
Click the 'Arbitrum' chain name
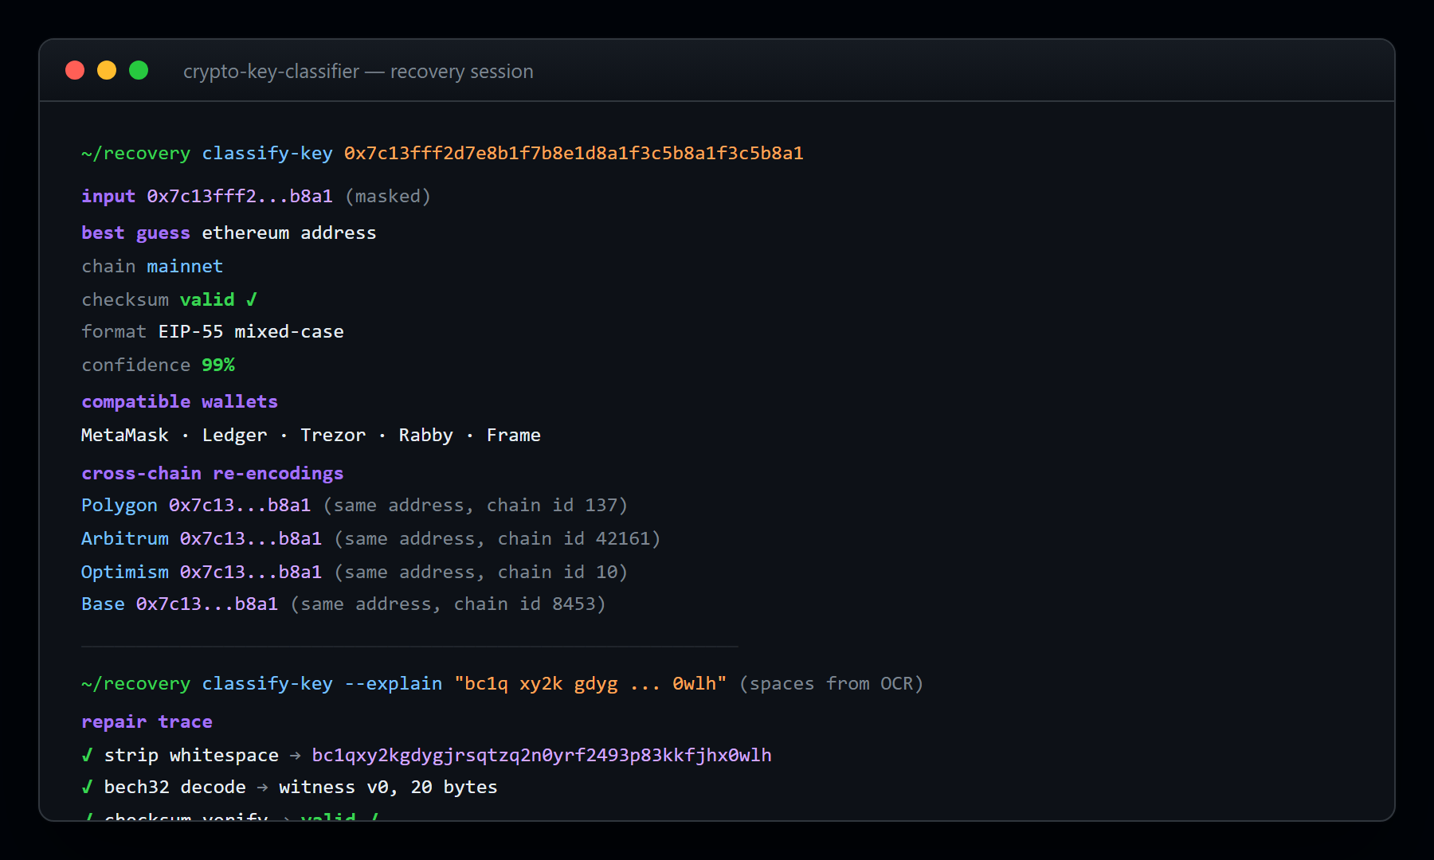pyautogui.click(x=125, y=538)
